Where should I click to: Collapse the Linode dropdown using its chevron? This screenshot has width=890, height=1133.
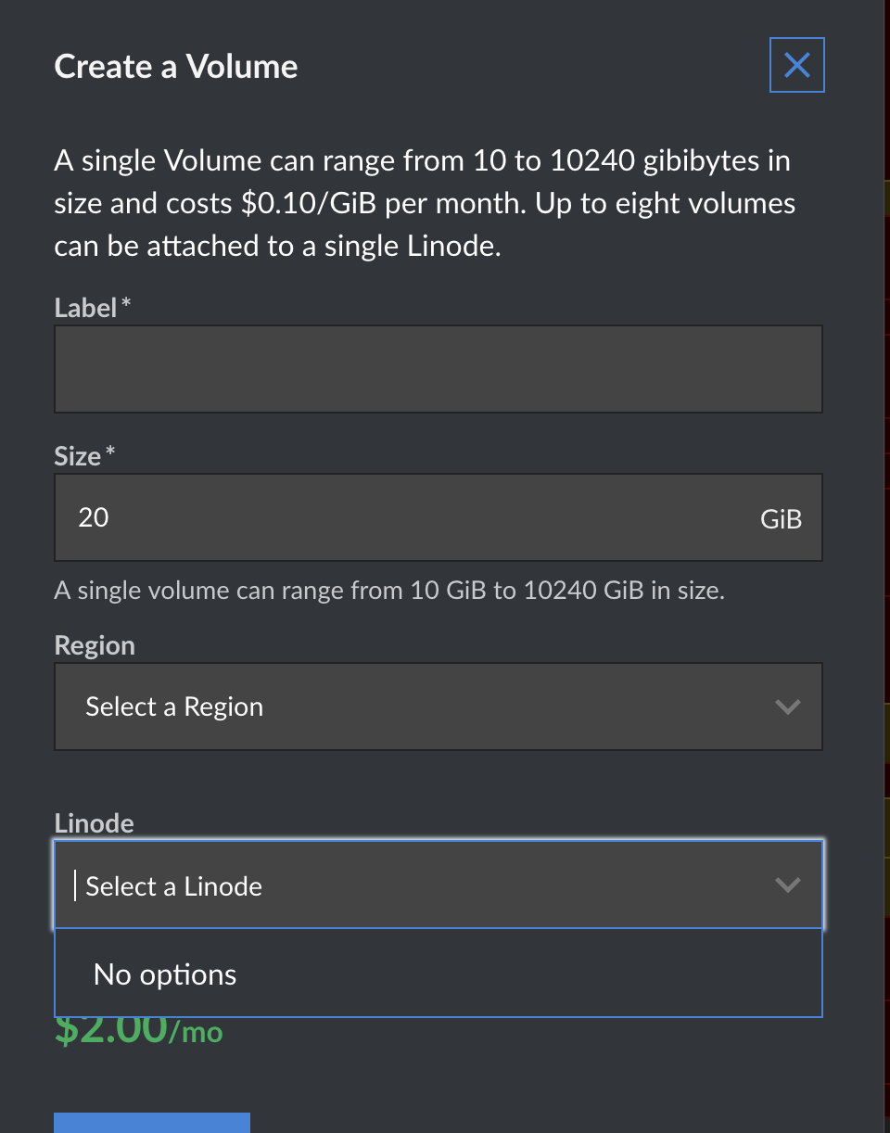coord(787,885)
